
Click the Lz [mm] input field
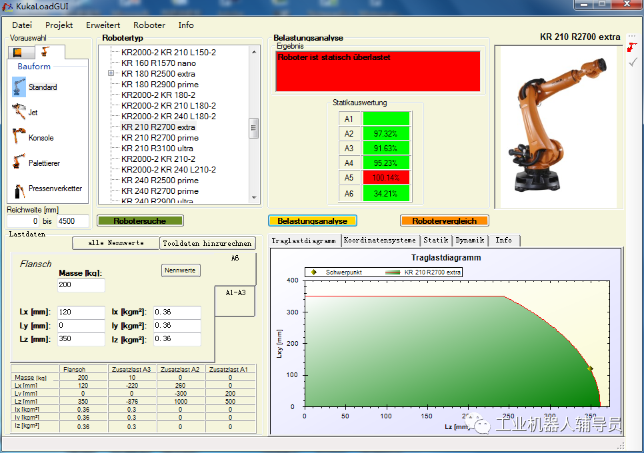(81, 339)
